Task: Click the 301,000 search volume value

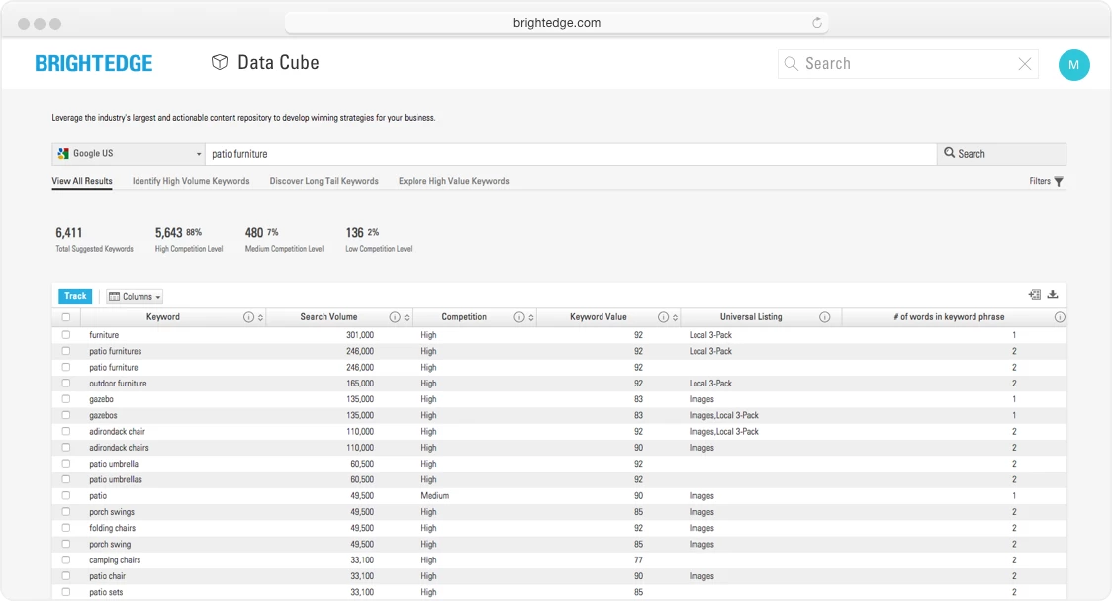Action: 360,334
